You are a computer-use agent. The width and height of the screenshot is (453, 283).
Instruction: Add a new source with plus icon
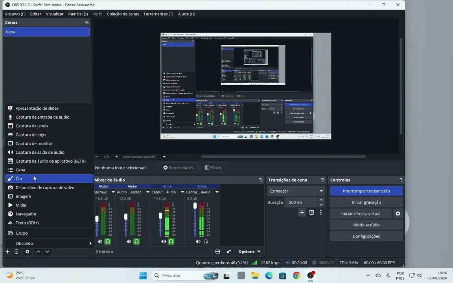(7, 252)
